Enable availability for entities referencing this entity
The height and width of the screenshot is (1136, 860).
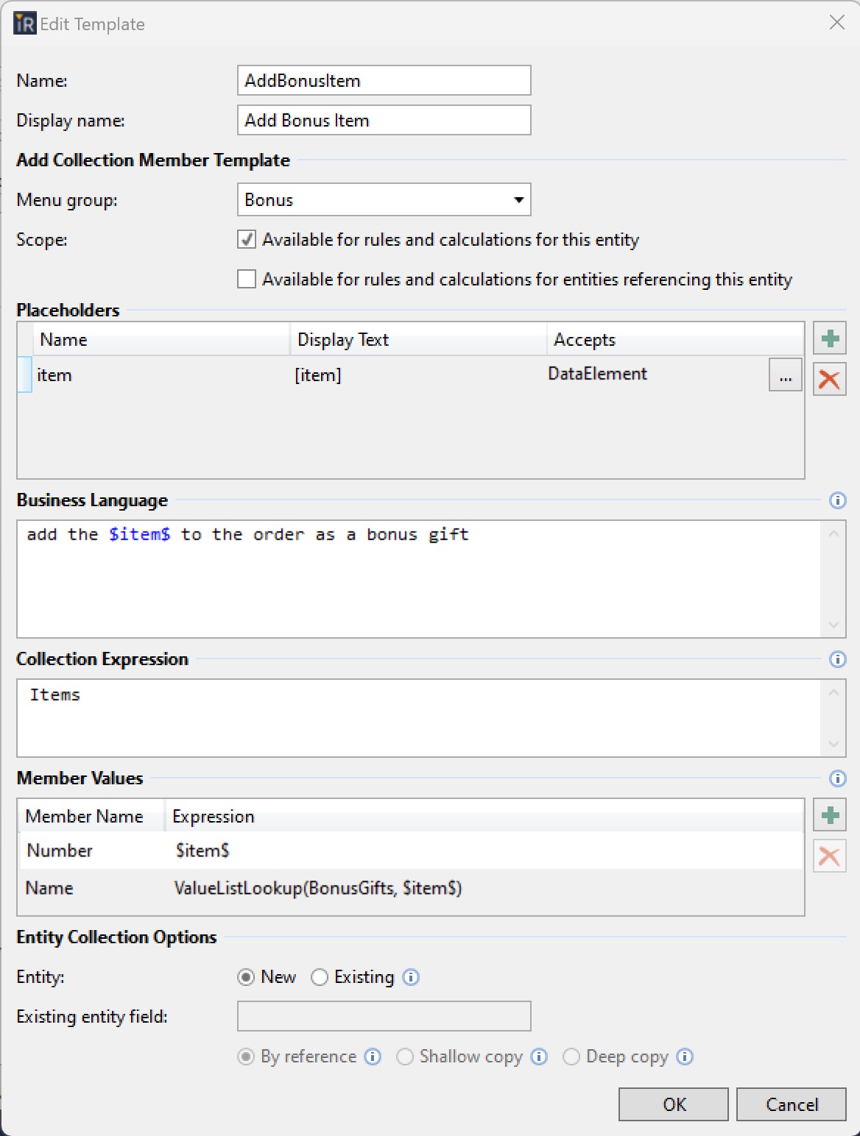click(x=247, y=280)
